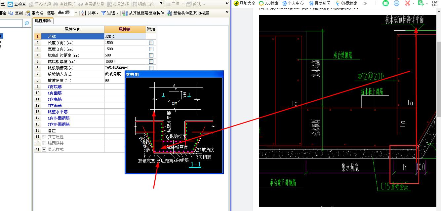The height and width of the screenshot is (211, 441).
Task: Open the scissors tool dropdown arrow
Action: pyautogui.click(x=413, y=3)
